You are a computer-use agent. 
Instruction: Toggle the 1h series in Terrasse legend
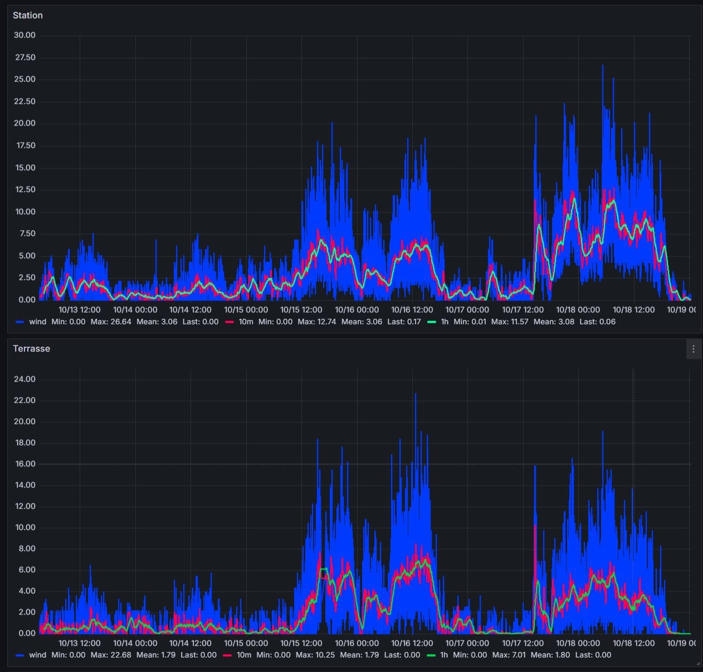443,655
